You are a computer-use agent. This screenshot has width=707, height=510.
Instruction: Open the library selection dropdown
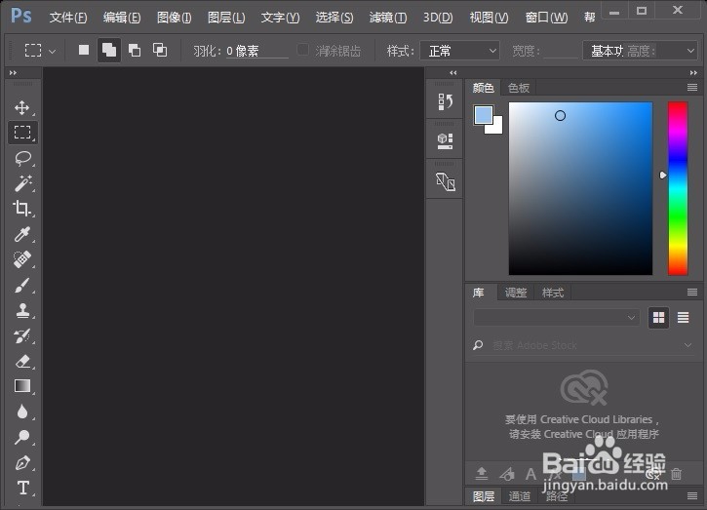pos(556,318)
